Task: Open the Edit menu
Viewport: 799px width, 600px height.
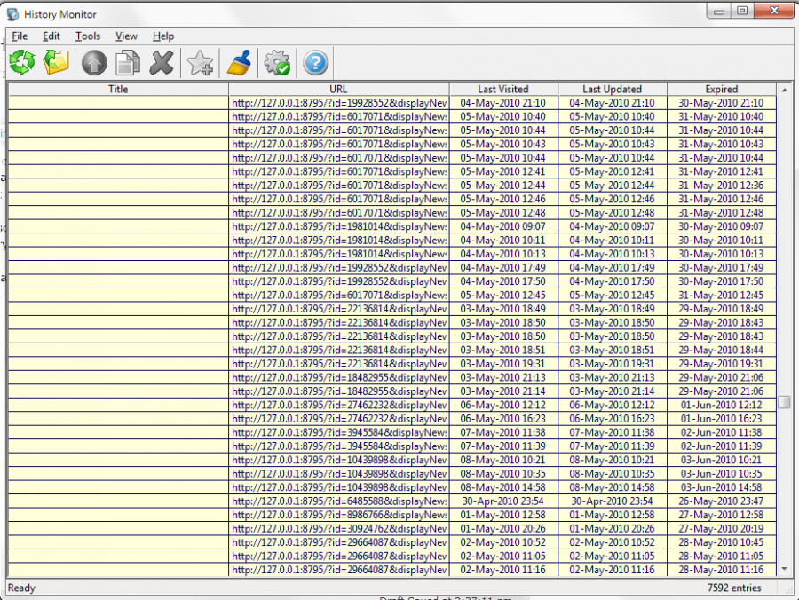Action: pos(51,36)
